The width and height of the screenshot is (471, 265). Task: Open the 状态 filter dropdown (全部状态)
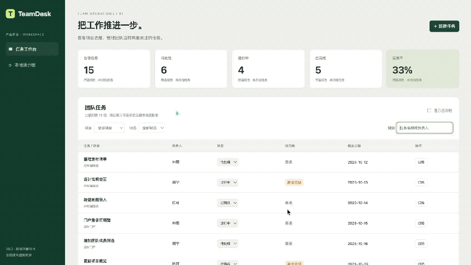pyautogui.click(x=152, y=128)
